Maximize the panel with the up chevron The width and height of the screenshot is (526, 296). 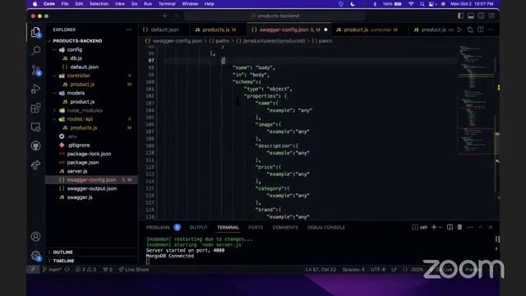pyautogui.click(x=480, y=227)
